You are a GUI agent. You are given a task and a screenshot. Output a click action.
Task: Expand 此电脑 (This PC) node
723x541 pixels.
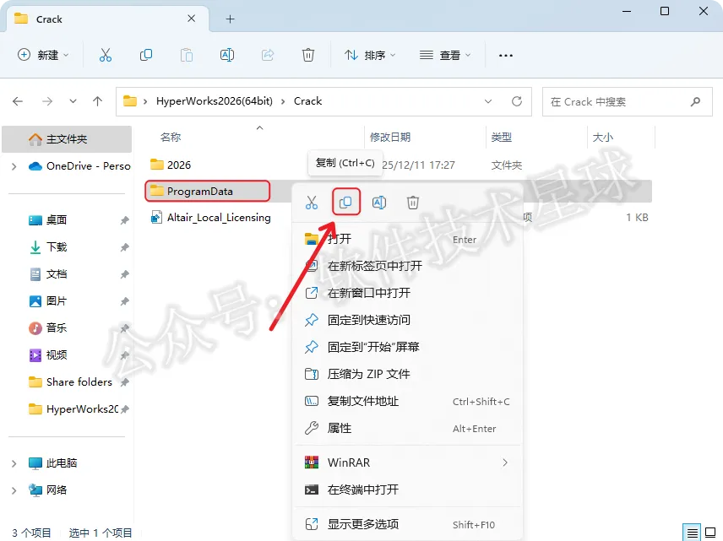coord(14,463)
